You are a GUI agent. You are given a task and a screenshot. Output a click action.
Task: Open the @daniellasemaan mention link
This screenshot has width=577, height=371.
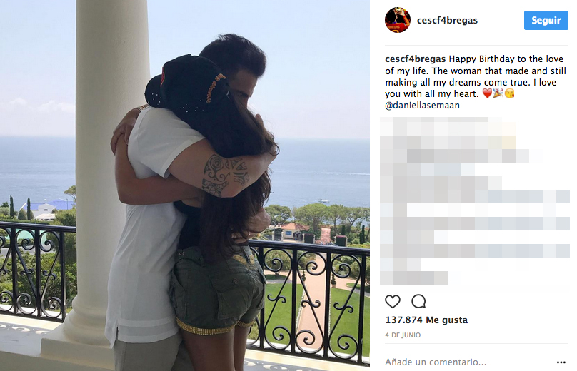click(422, 106)
